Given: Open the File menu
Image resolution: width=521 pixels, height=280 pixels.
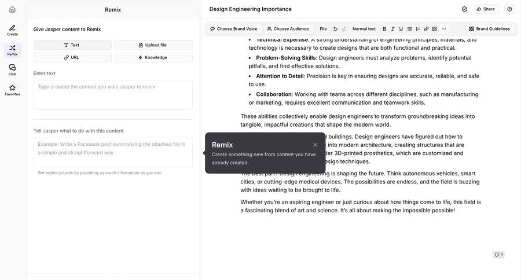Looking at the screenshot, I should click(323, 29).
